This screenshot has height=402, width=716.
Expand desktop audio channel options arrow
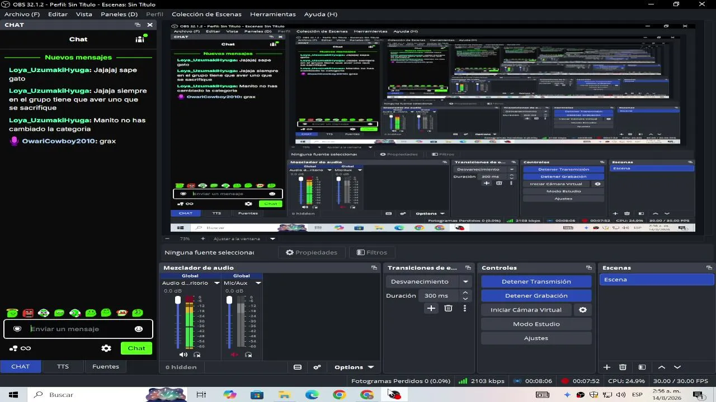tap(217, 283)
